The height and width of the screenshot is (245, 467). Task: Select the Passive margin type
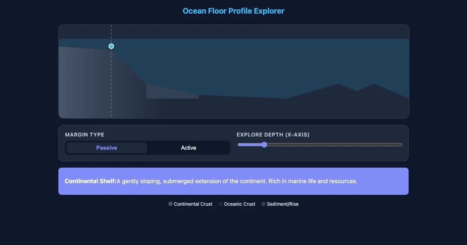[107, 148]
